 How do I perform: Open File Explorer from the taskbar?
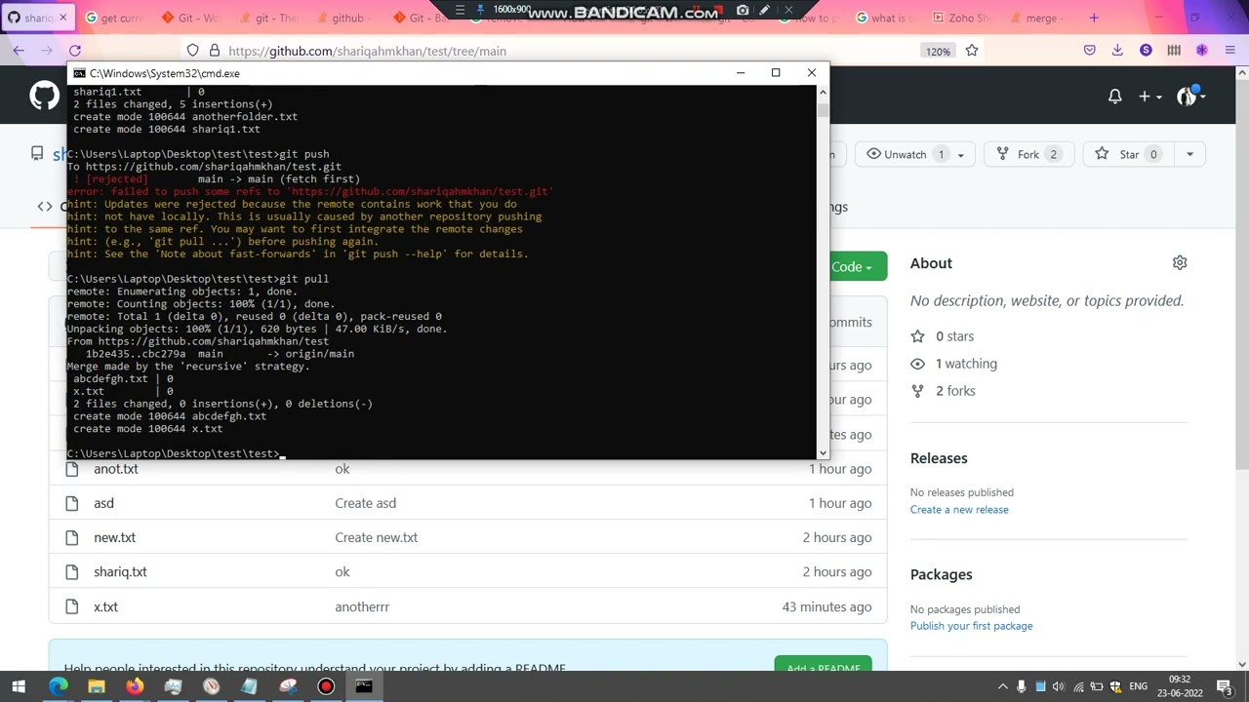(97, 686)
